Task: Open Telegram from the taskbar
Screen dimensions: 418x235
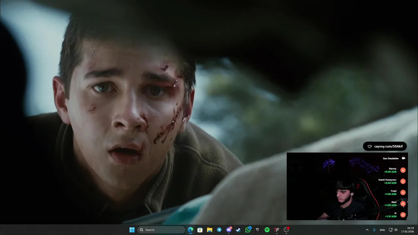Action: pyautogui.click(x=219, y=230)
